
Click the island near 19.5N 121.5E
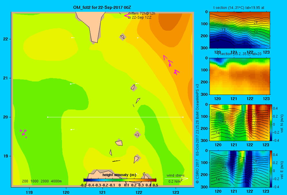click(119, 143)
